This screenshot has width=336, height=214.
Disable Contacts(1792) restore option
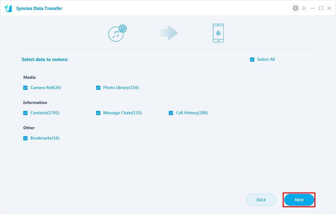click(x=26, y=113)
